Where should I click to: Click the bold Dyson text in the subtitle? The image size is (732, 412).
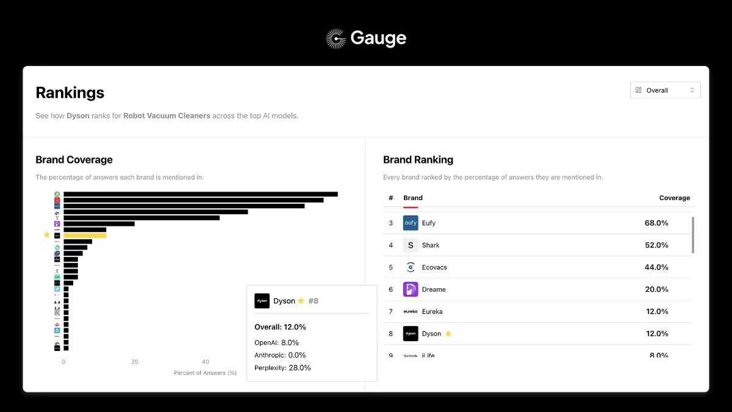point(78,115)
